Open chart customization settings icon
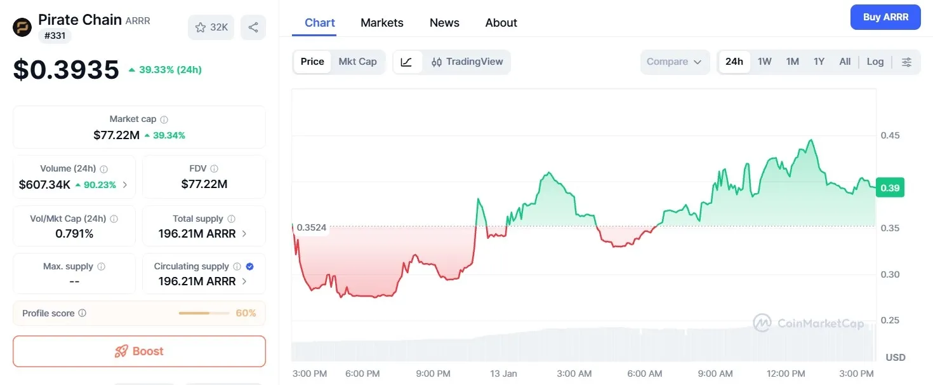This screenshot has width=933, height=385. point(906,62)
